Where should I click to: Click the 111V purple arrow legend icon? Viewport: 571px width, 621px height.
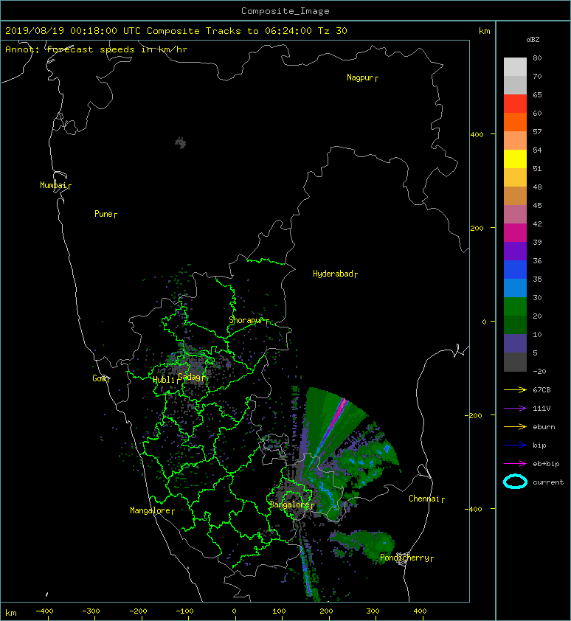coord(515,409)
